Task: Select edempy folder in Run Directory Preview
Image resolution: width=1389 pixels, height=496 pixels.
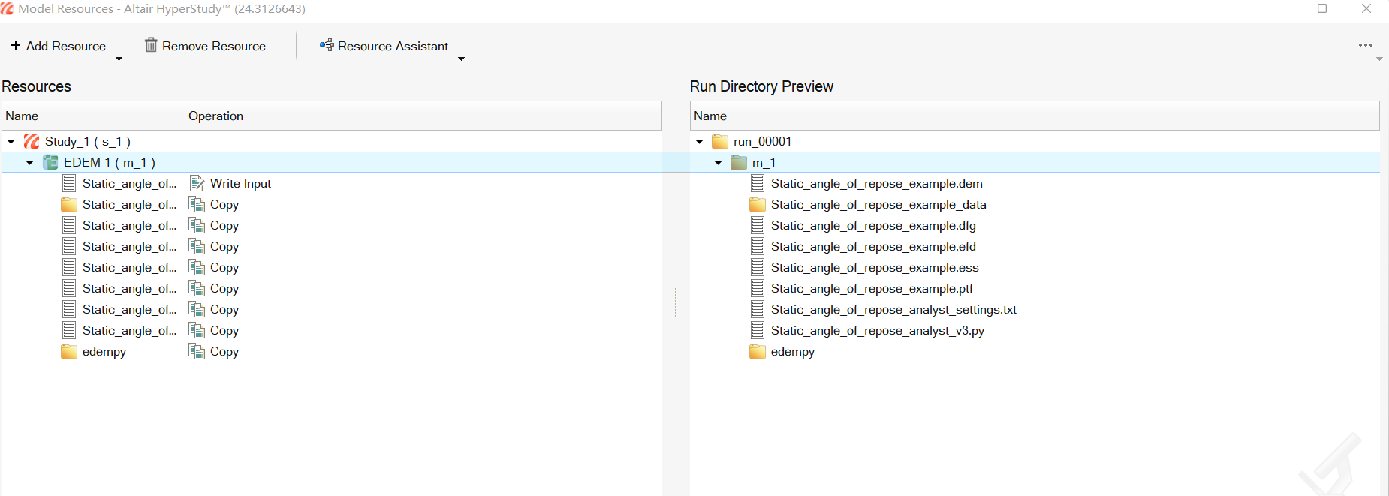Action: click(x=782, y=351)
